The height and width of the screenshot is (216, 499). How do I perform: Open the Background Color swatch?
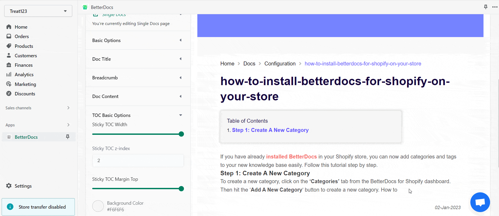click(98, 206)
